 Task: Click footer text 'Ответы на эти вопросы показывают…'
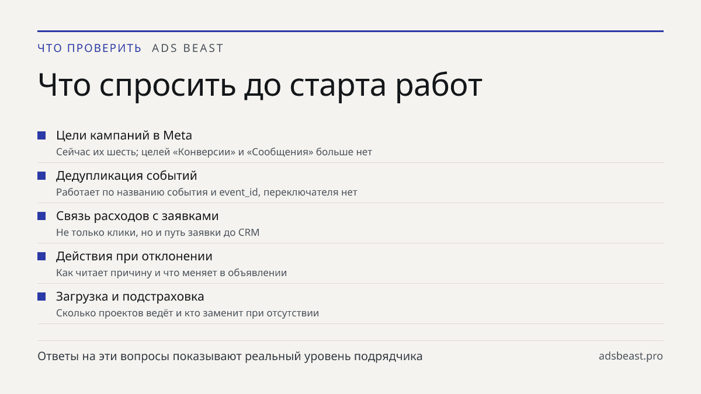[230, 356]
